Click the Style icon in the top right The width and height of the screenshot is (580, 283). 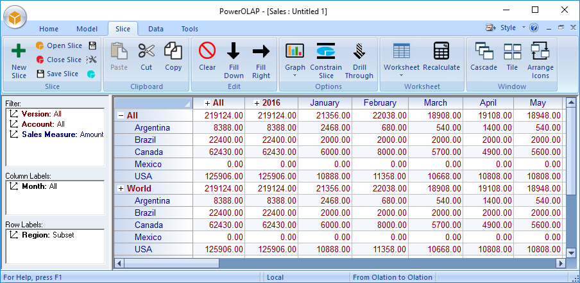(x=491, y=28)
